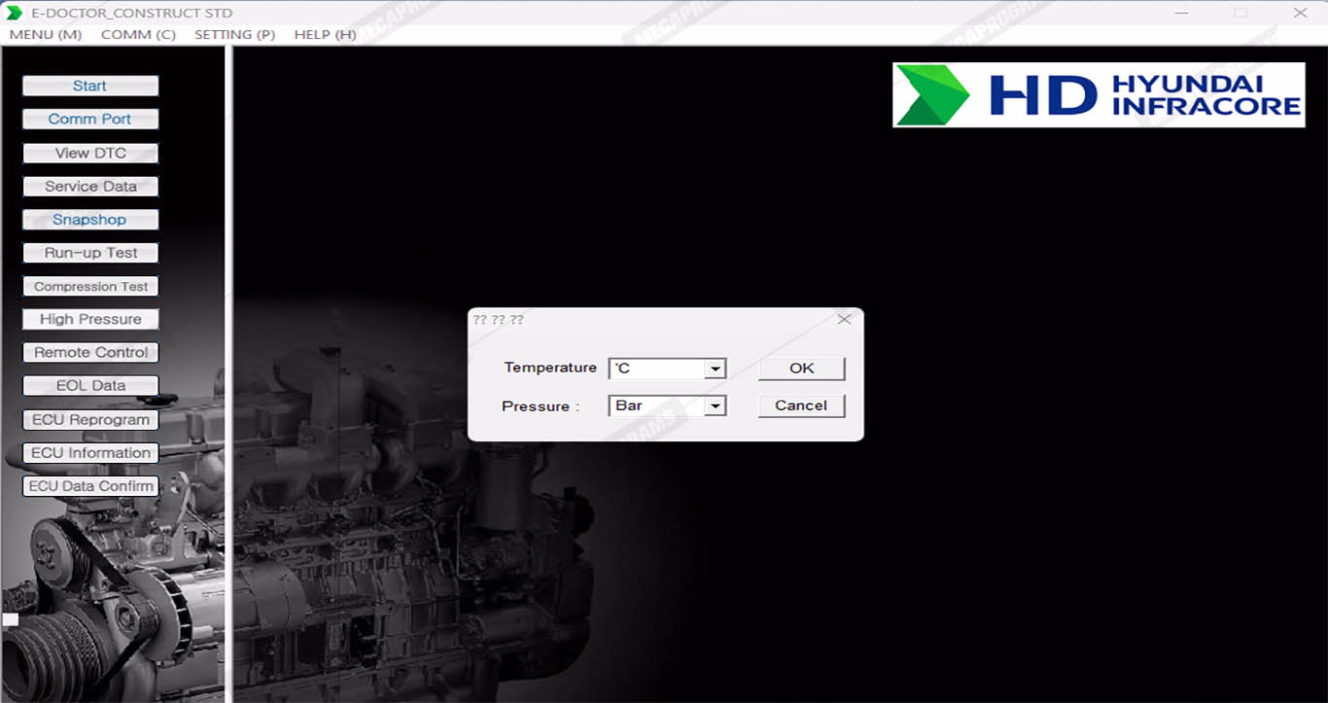Confirm unit settings with OK
This screenshot has width=1328, height=703.
coord(801,369)
